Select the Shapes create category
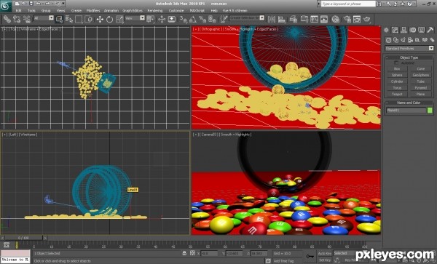The image size is (437, 264). [395, 40]
